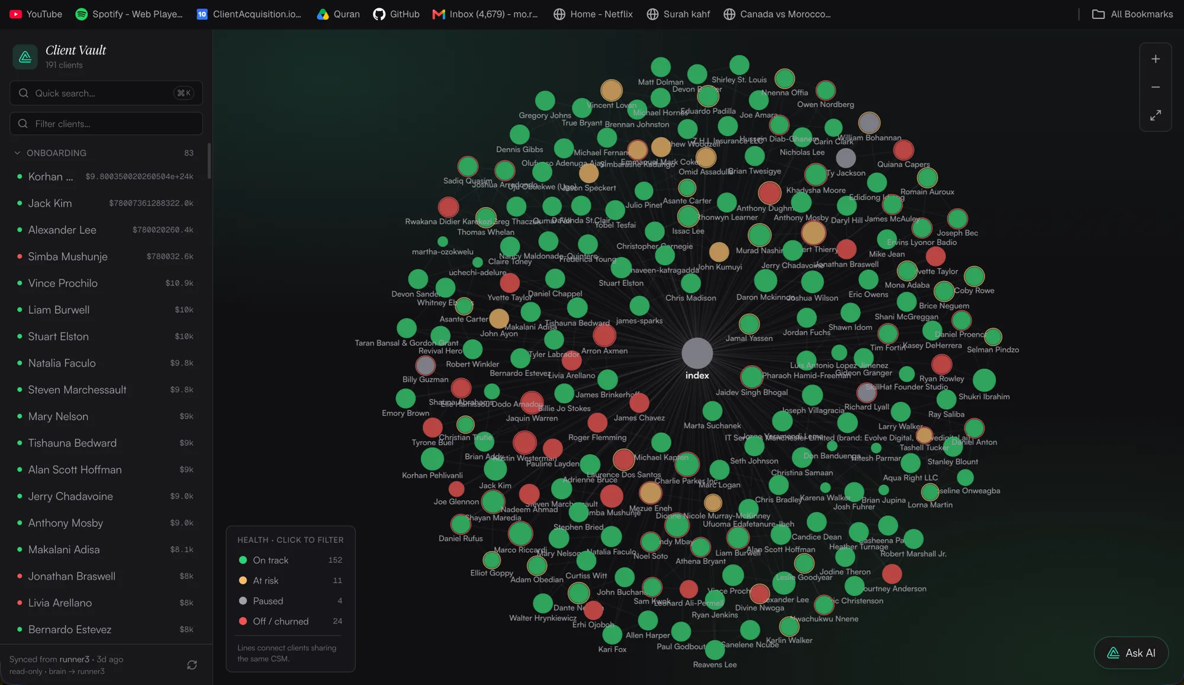The height and width of the screenshot is (685, 1184).
Task: Select Alexander Lee in sidebar list
Action: pyautogui.click(x=106, y=230)
